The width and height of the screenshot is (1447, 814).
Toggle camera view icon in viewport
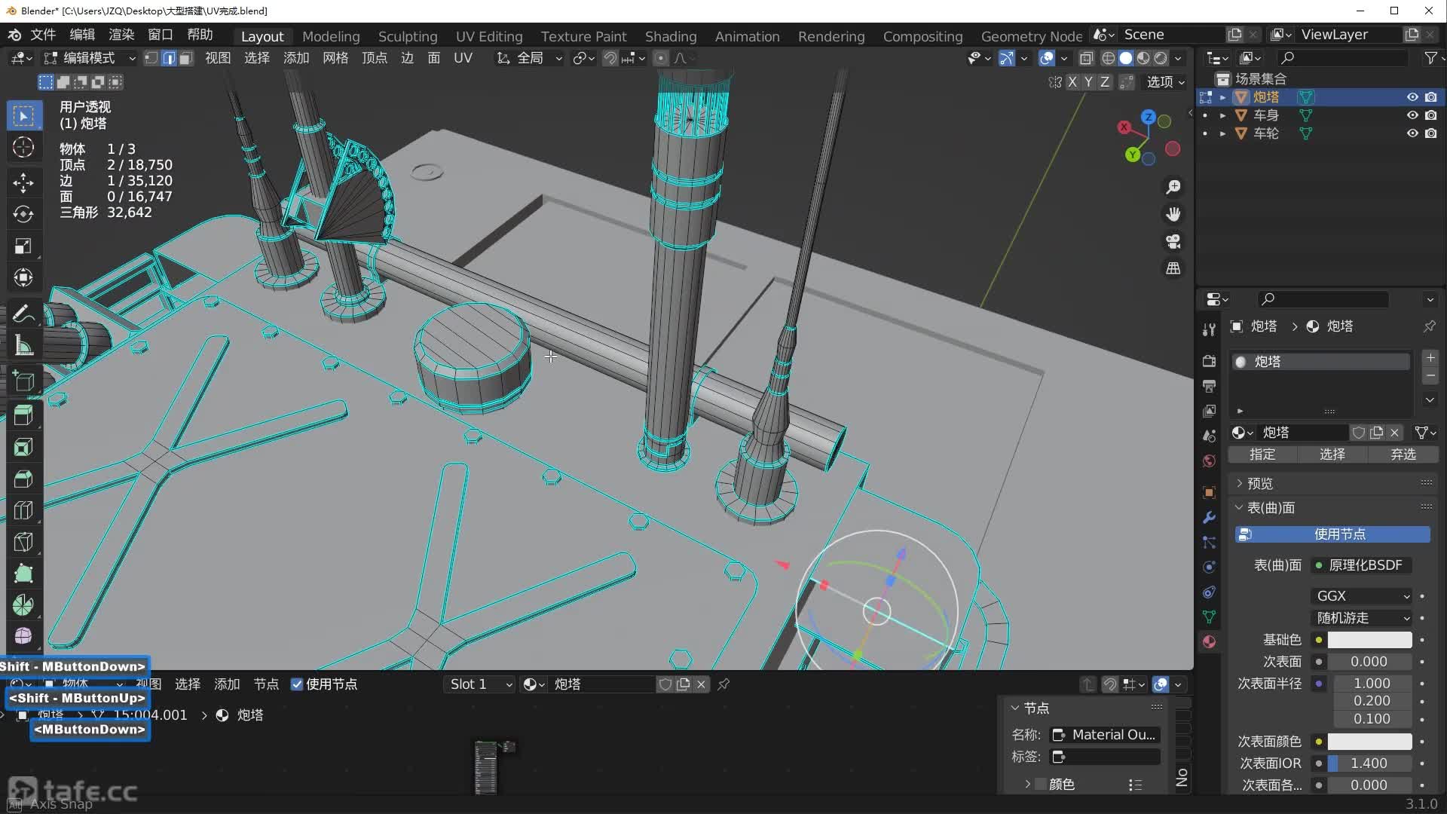pyautogui.click(x=1173, y=241)
